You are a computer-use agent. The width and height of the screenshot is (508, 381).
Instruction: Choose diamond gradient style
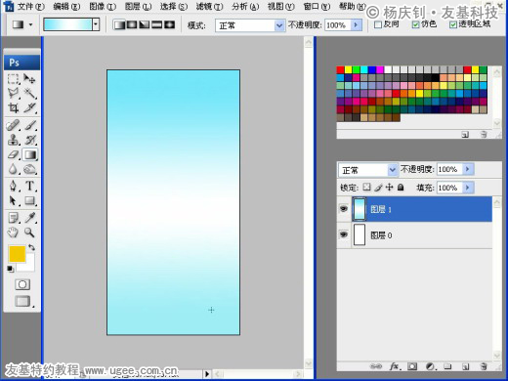point(169,24)
